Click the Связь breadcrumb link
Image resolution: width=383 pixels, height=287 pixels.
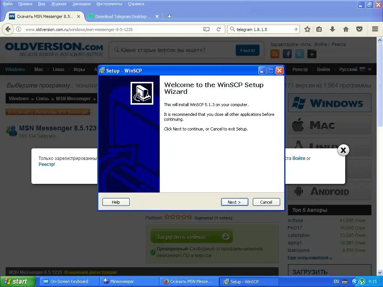42,99
